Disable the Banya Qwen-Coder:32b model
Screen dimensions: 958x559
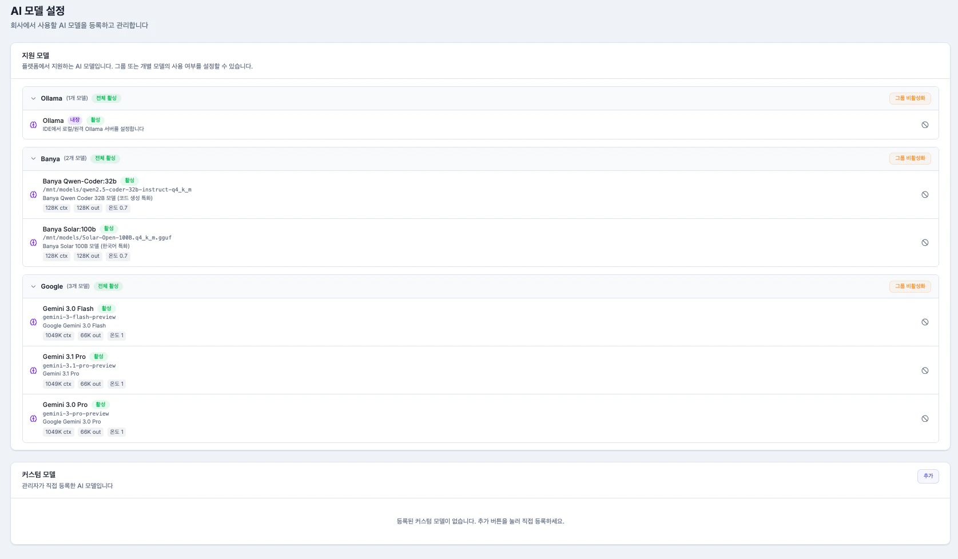925,194
